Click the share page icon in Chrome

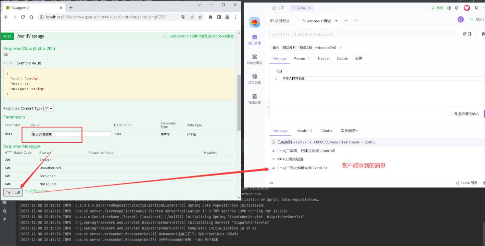(192, 17)
